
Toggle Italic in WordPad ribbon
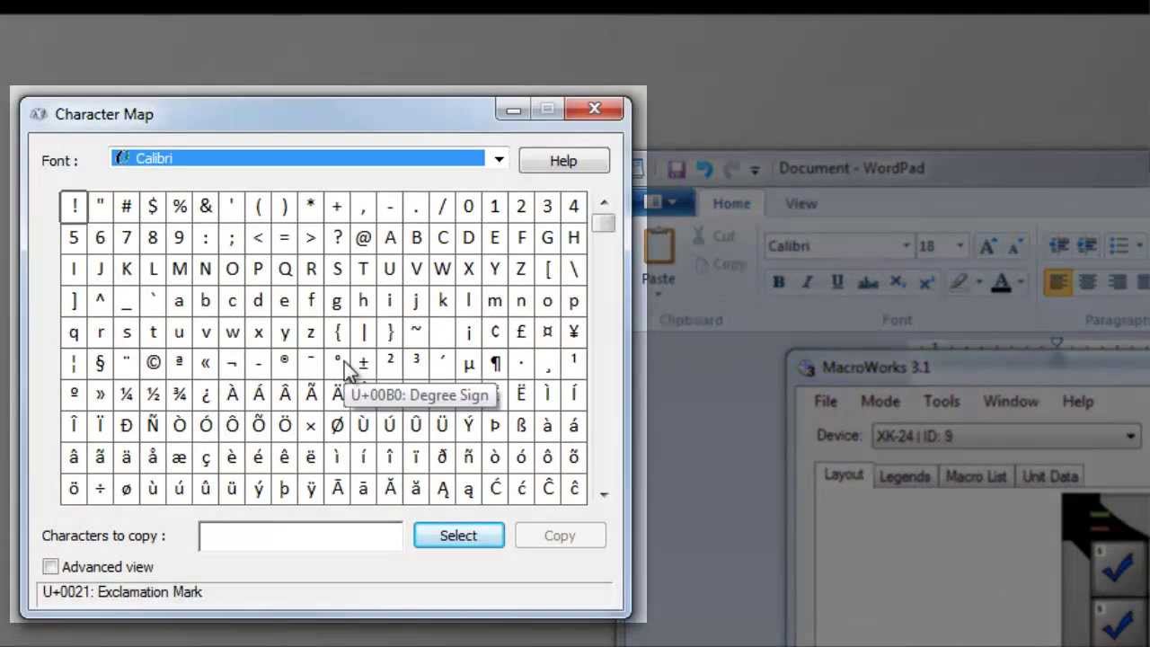pyautogui.click(x=807, y=282)
